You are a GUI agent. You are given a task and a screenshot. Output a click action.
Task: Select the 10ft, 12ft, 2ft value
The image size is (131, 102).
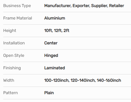[x=57, y=31]
